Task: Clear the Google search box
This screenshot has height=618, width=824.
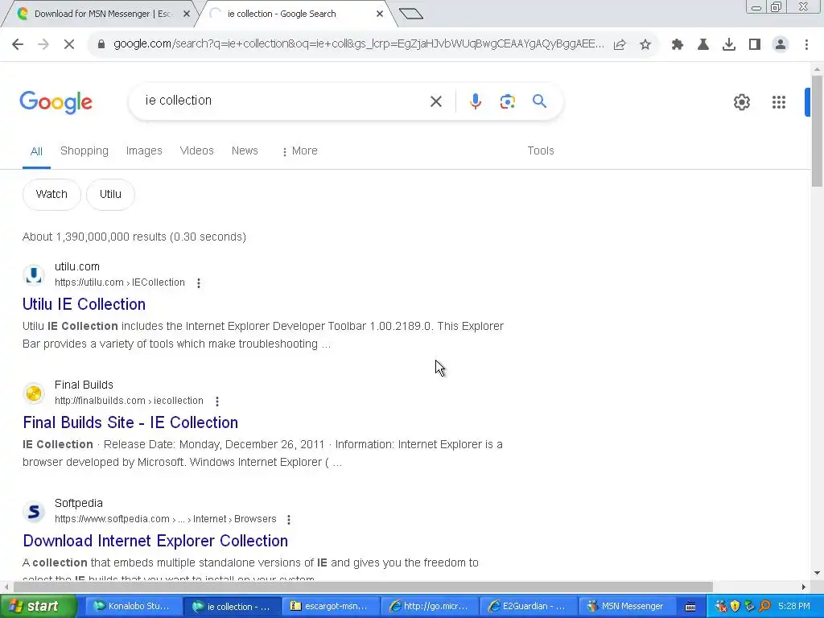Action: tap(436, 101)
